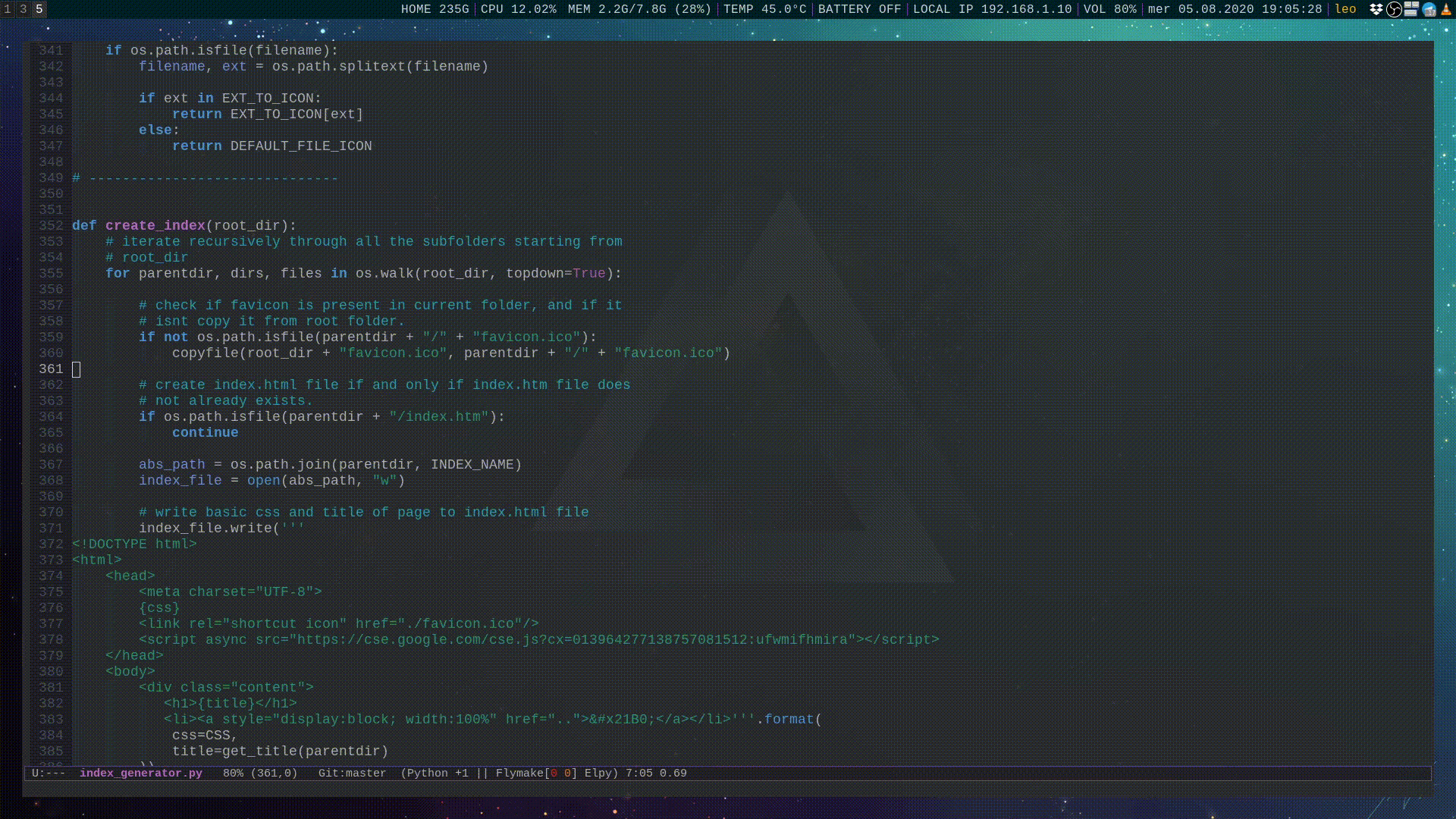This screenshot has width=1456, height=819.
Task: Switch to workspace 1
Action: [8, 9]
